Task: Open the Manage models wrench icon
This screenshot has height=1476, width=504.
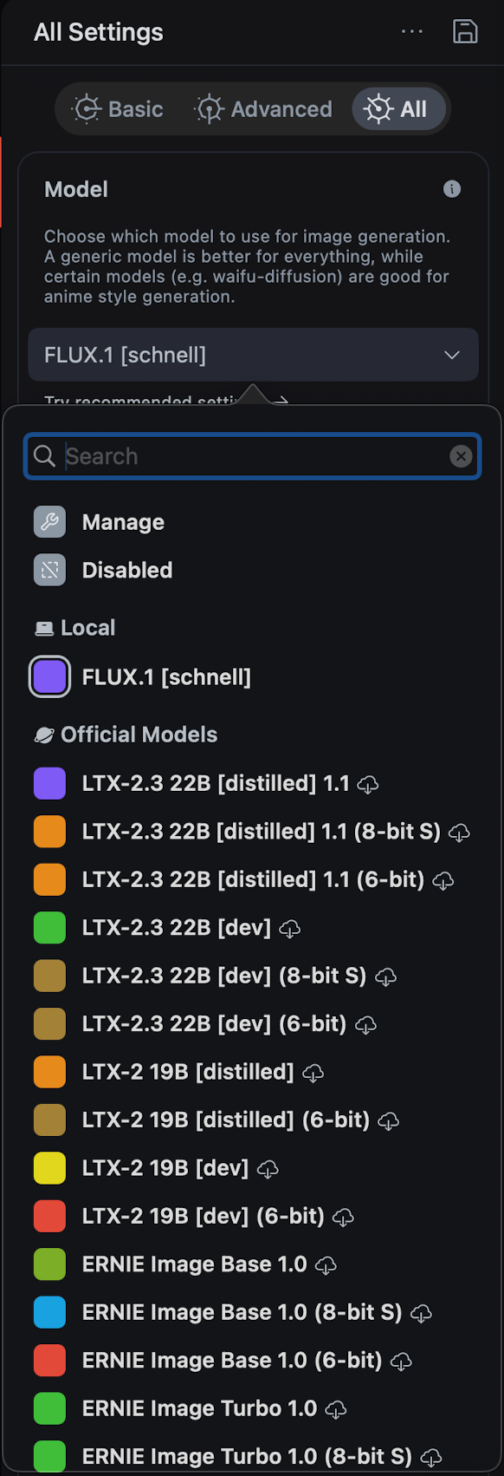Action: tap(49, 521)
